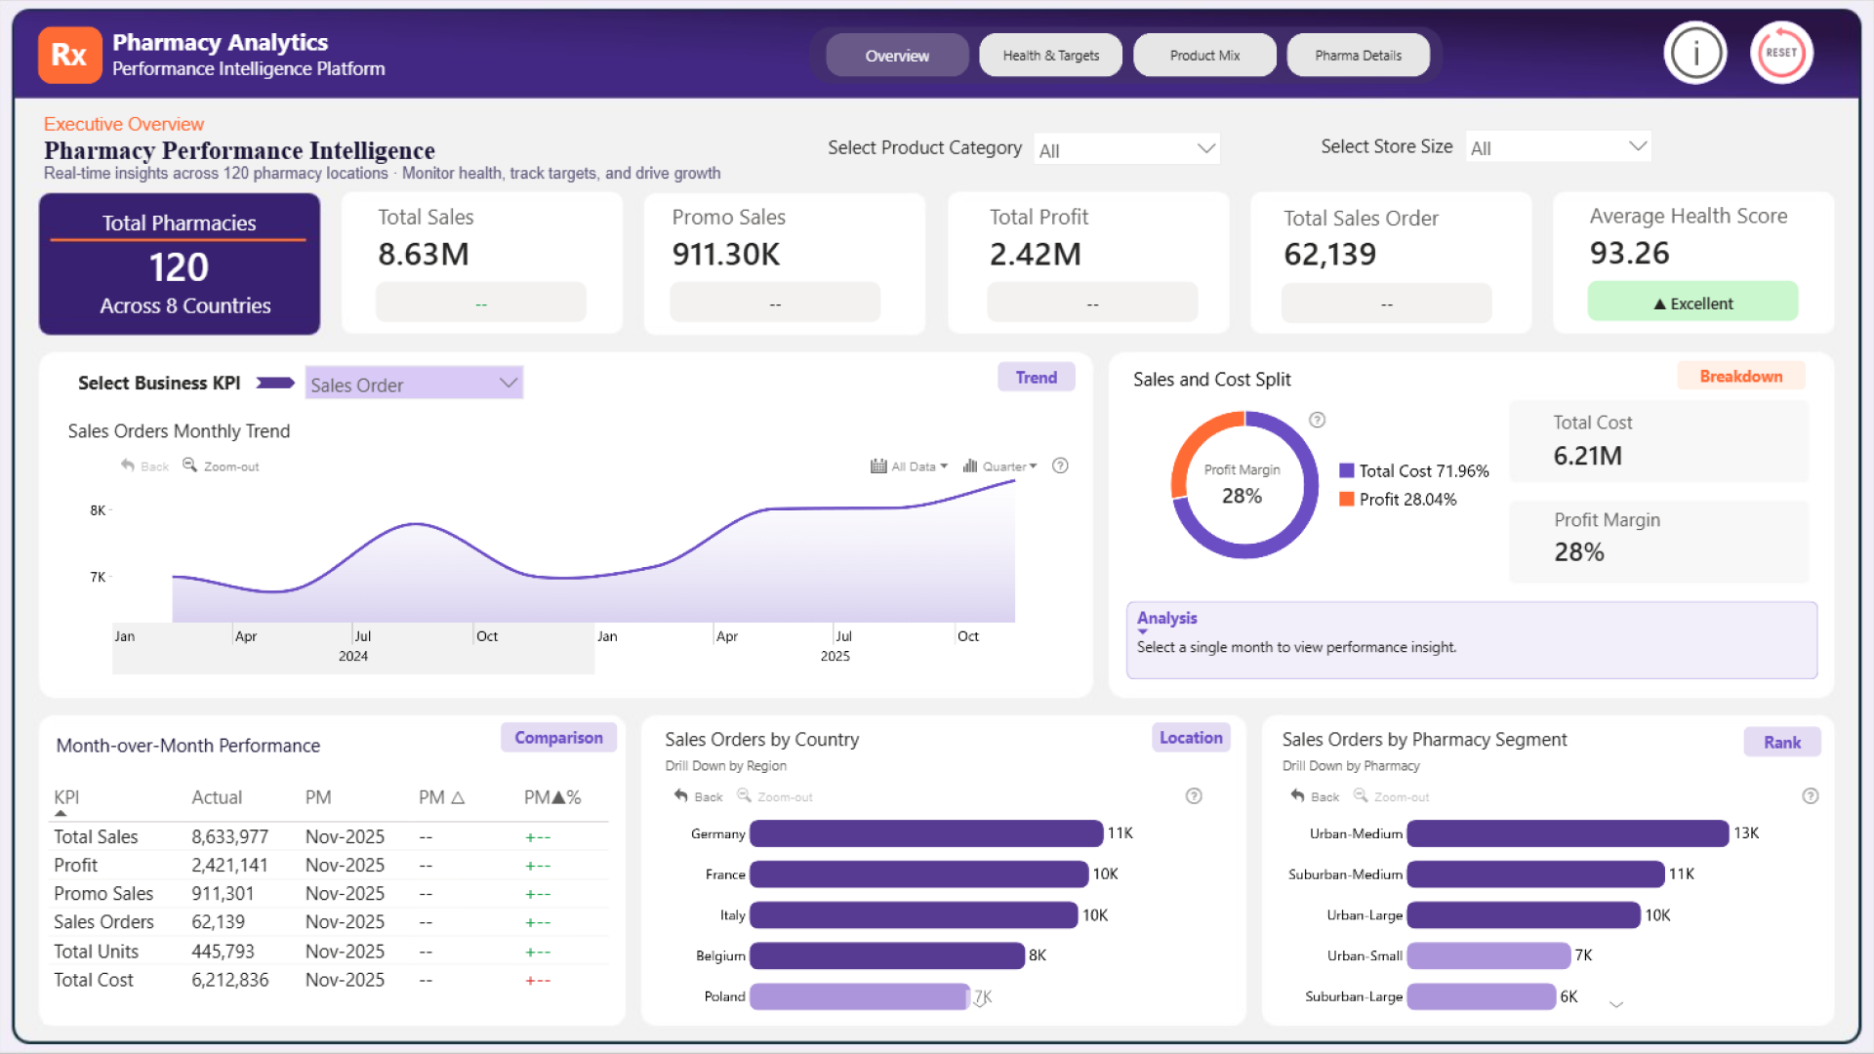
Task: Toggle Breakdown view on cost split
Action: click(1740, 377)
